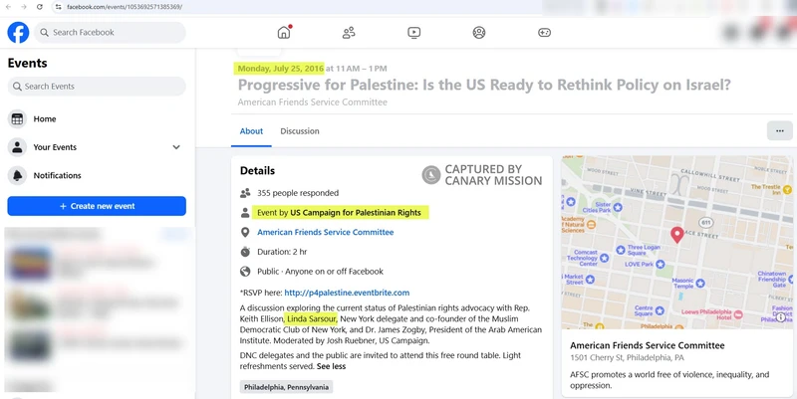Screen dimensions: 797x399
Task: Open the Gaming icon in top navigation
Action: click(x=544, y=33)
